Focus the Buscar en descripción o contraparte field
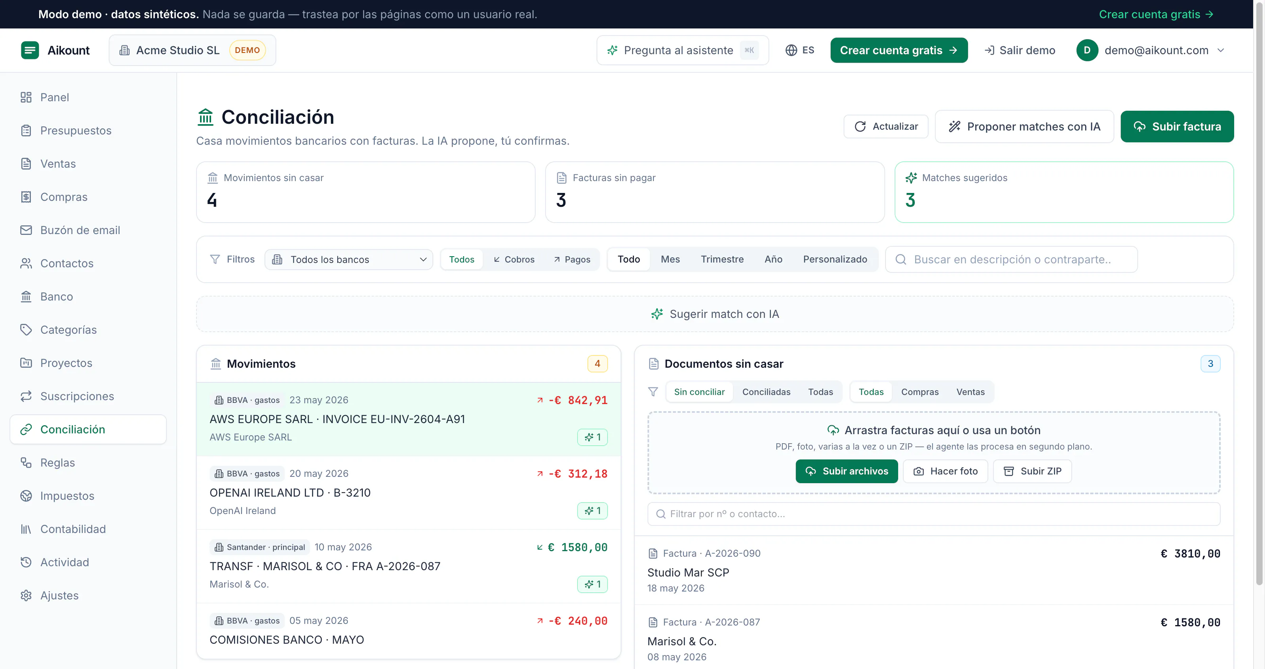 click(x=1011, y=259)
